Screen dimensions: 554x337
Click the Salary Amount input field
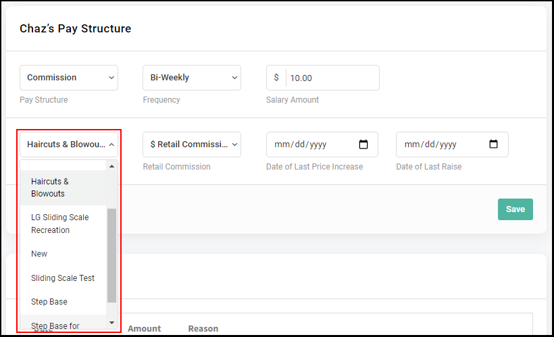click(332, 78)
